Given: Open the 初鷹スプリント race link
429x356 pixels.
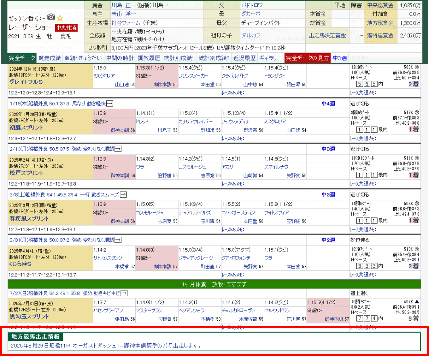Looking at the screenshot, I should point(26,128).
